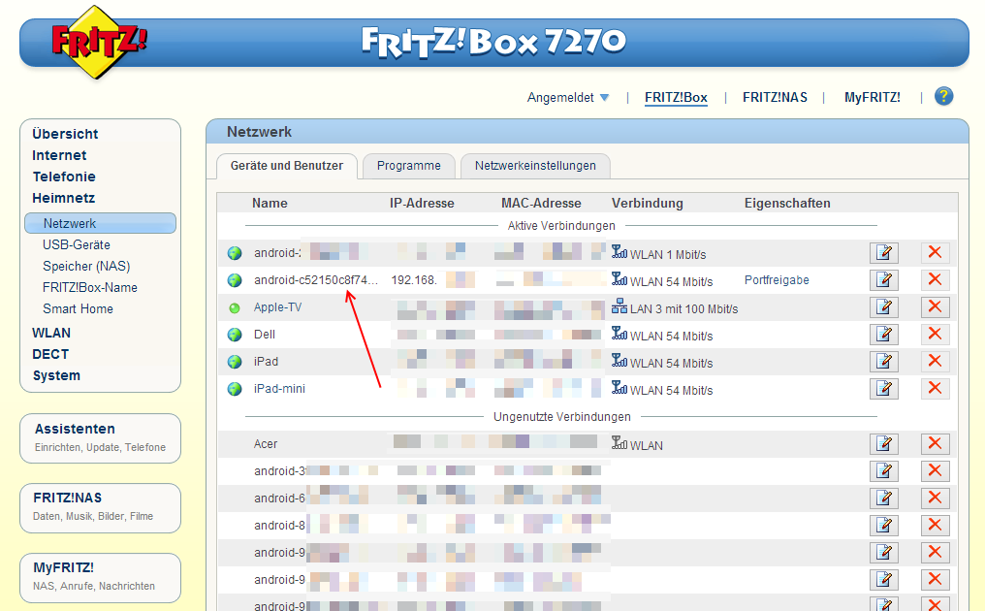The width and height of the screenshot is (985, 611).
Task: Switch to the Geräte und Benutzer tab
Action: [x=286, y=166]
